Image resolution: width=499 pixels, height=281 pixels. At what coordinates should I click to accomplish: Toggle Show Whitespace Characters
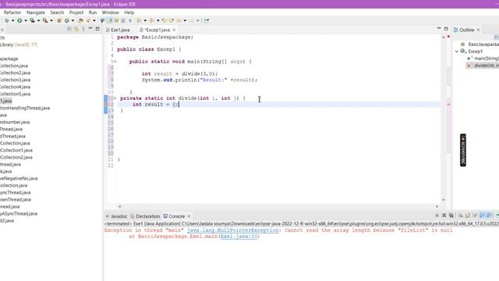click(130, 21)
